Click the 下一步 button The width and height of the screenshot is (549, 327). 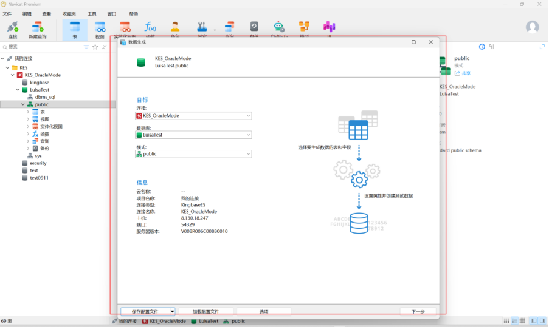click(x=418, y=311)
